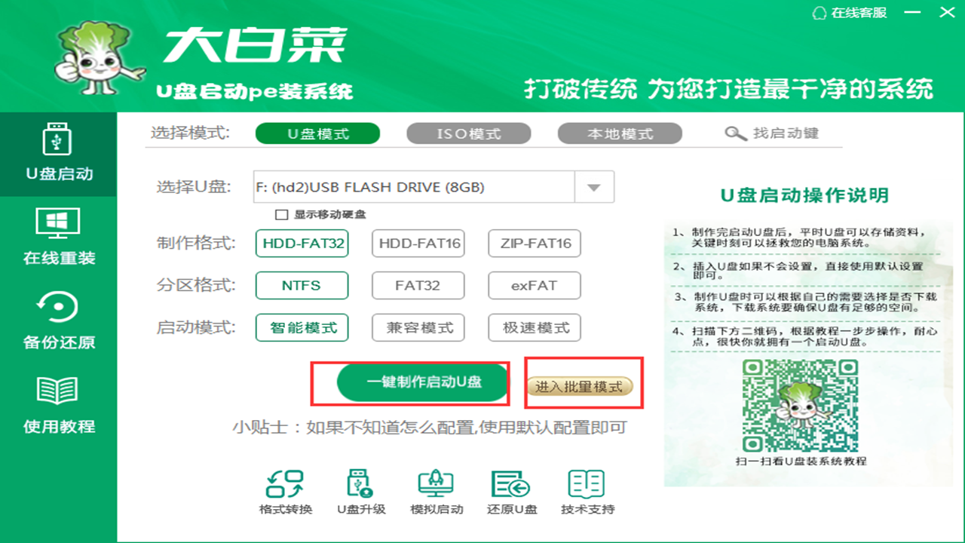This screenshot has width=965, height=543.
Task: Click the 分区格式 label
Action: pos(196,286)
